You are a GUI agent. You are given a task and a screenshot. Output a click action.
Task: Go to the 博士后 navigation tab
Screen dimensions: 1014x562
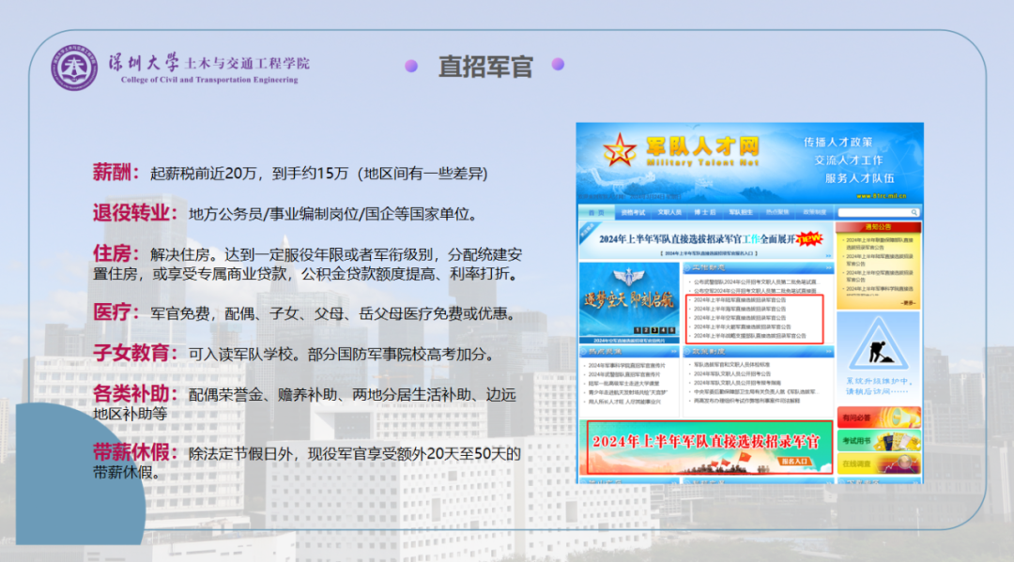pos(706,212)
